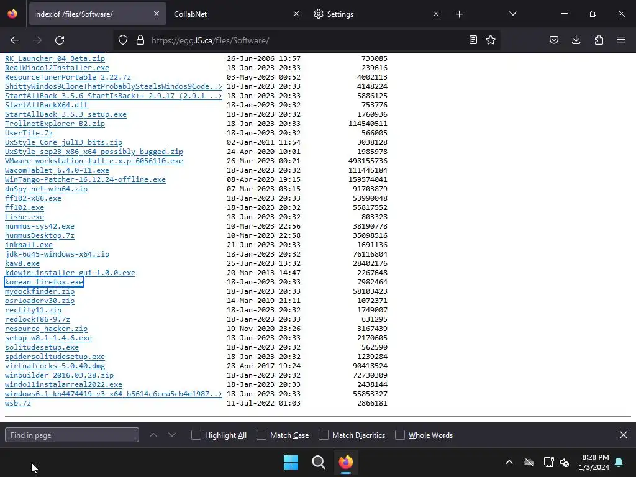This screenshot has width=636, height=477.
Task: Jump to next find result
Action: coord(172,435)
